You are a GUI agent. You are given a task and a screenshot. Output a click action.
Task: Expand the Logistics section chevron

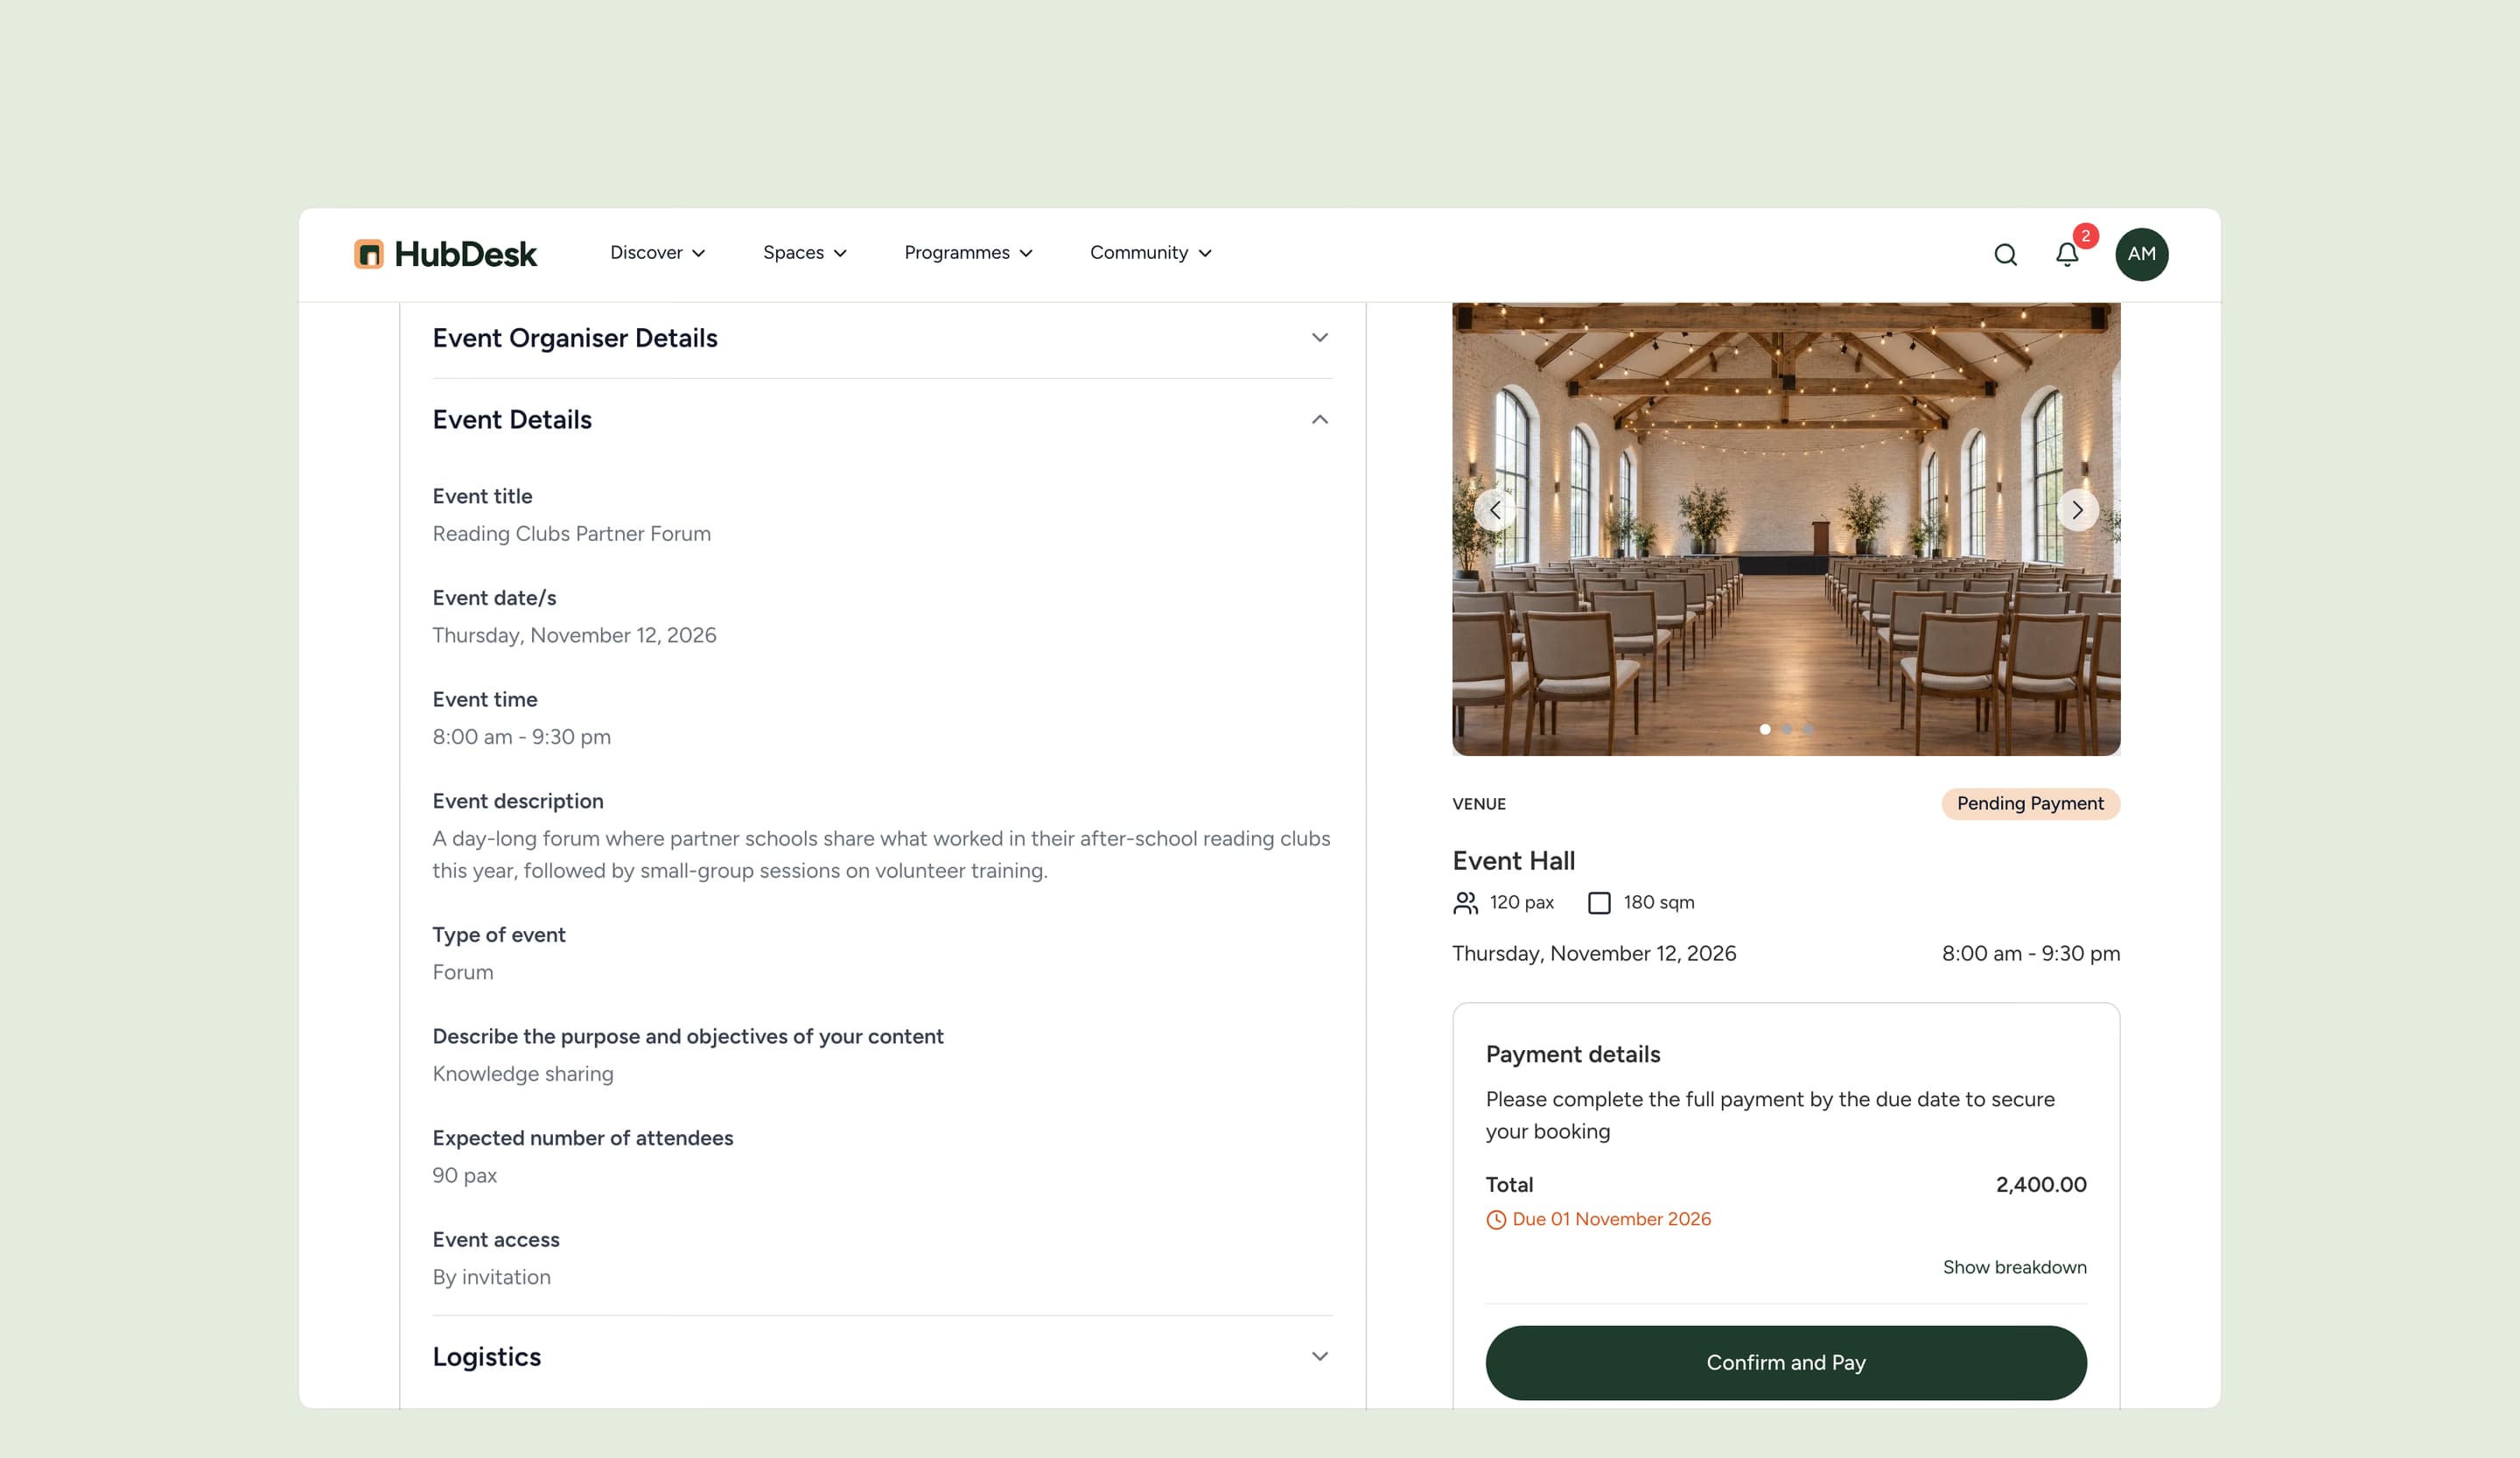coord(1319,1357)
